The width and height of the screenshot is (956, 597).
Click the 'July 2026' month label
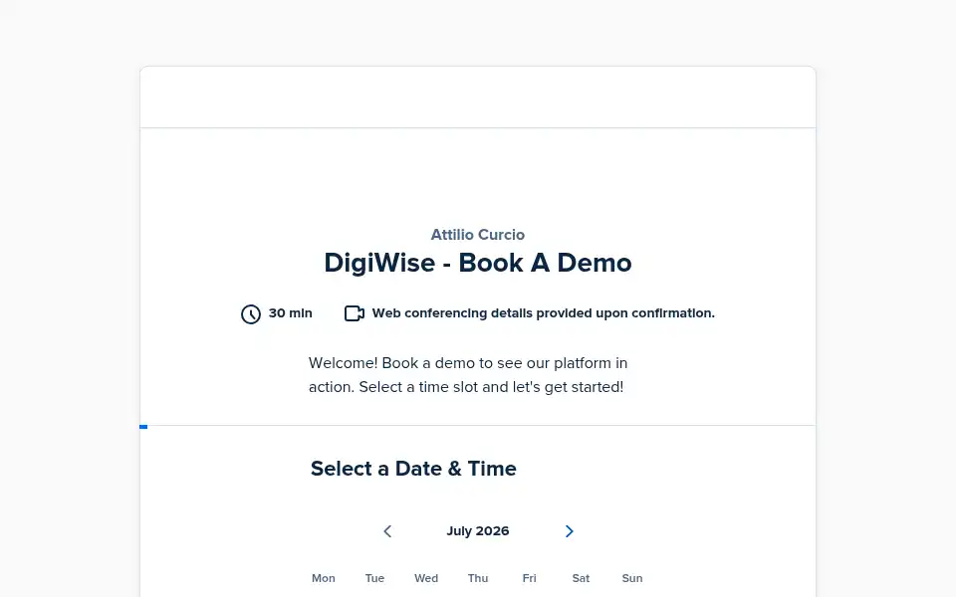[x=478, y=531]
